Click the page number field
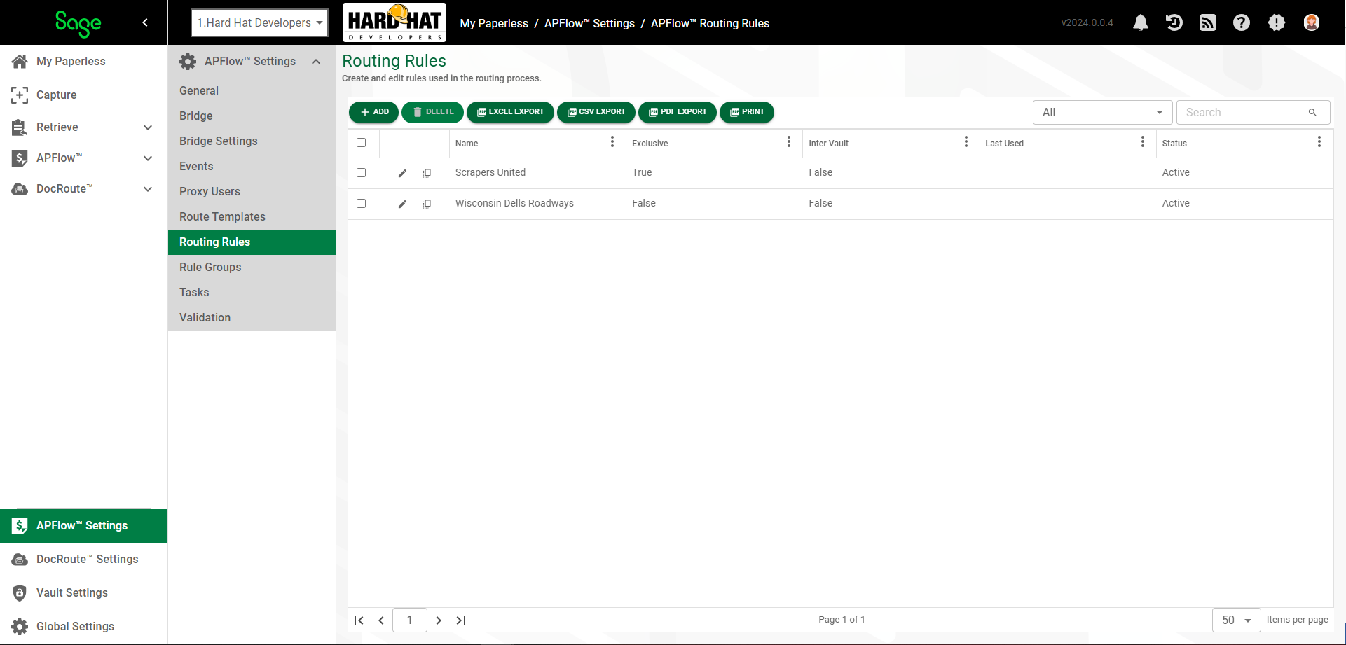 [410, 620]
